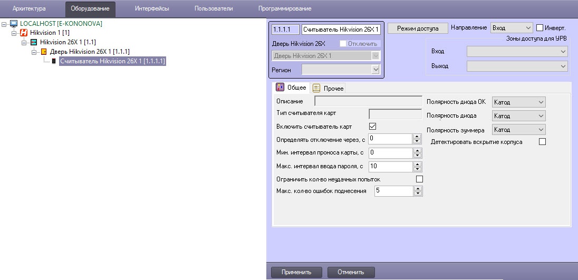The height and width of the screenshot is (280, 578).
Task: Open the Регион dropdown
Action: tap(341, 70)
